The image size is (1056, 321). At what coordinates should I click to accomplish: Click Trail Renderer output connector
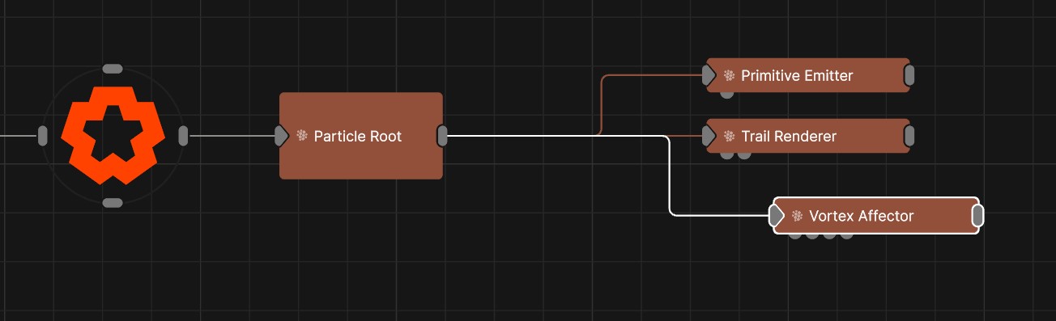(x=909, y=136)
